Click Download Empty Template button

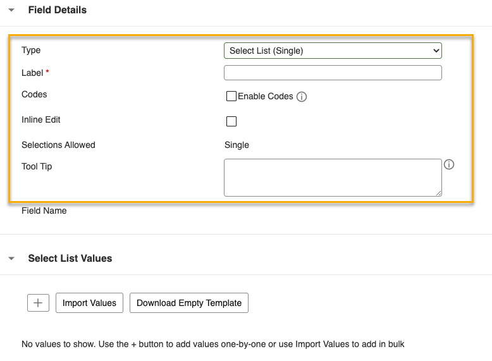click(x=189, y=303)
